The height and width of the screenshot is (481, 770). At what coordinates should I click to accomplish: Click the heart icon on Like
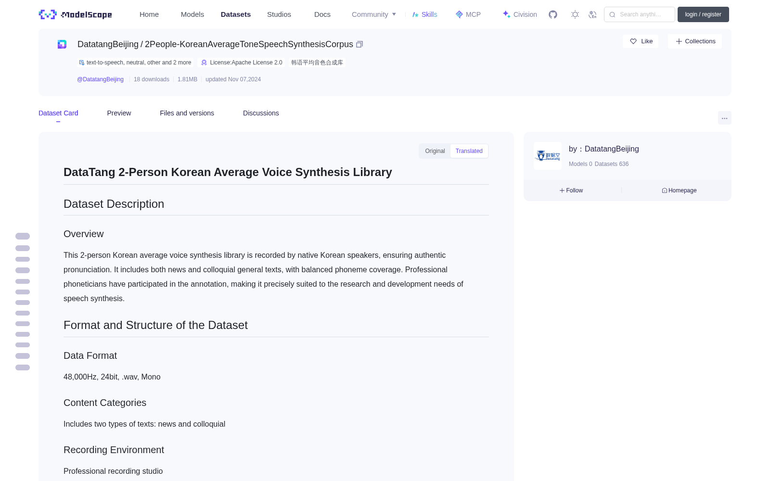(x=633, y=41)
